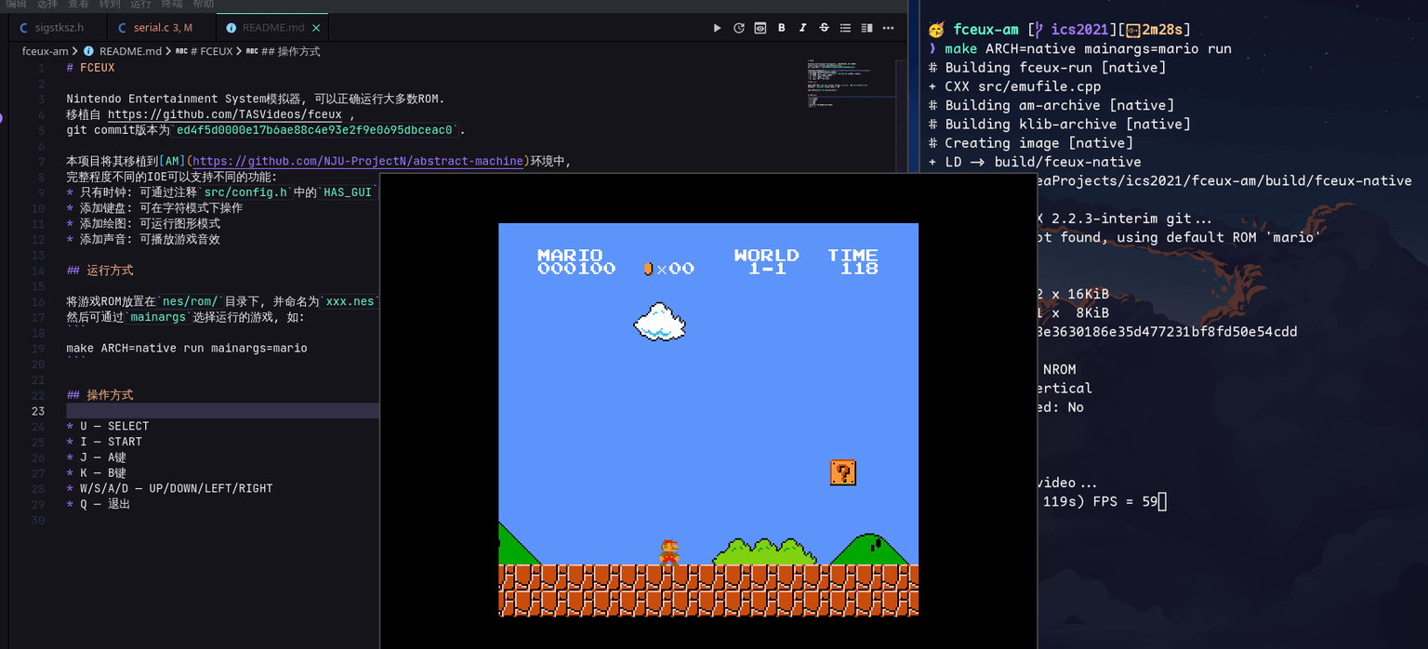Open the More Actions ellipsis menu

point(889,28)
